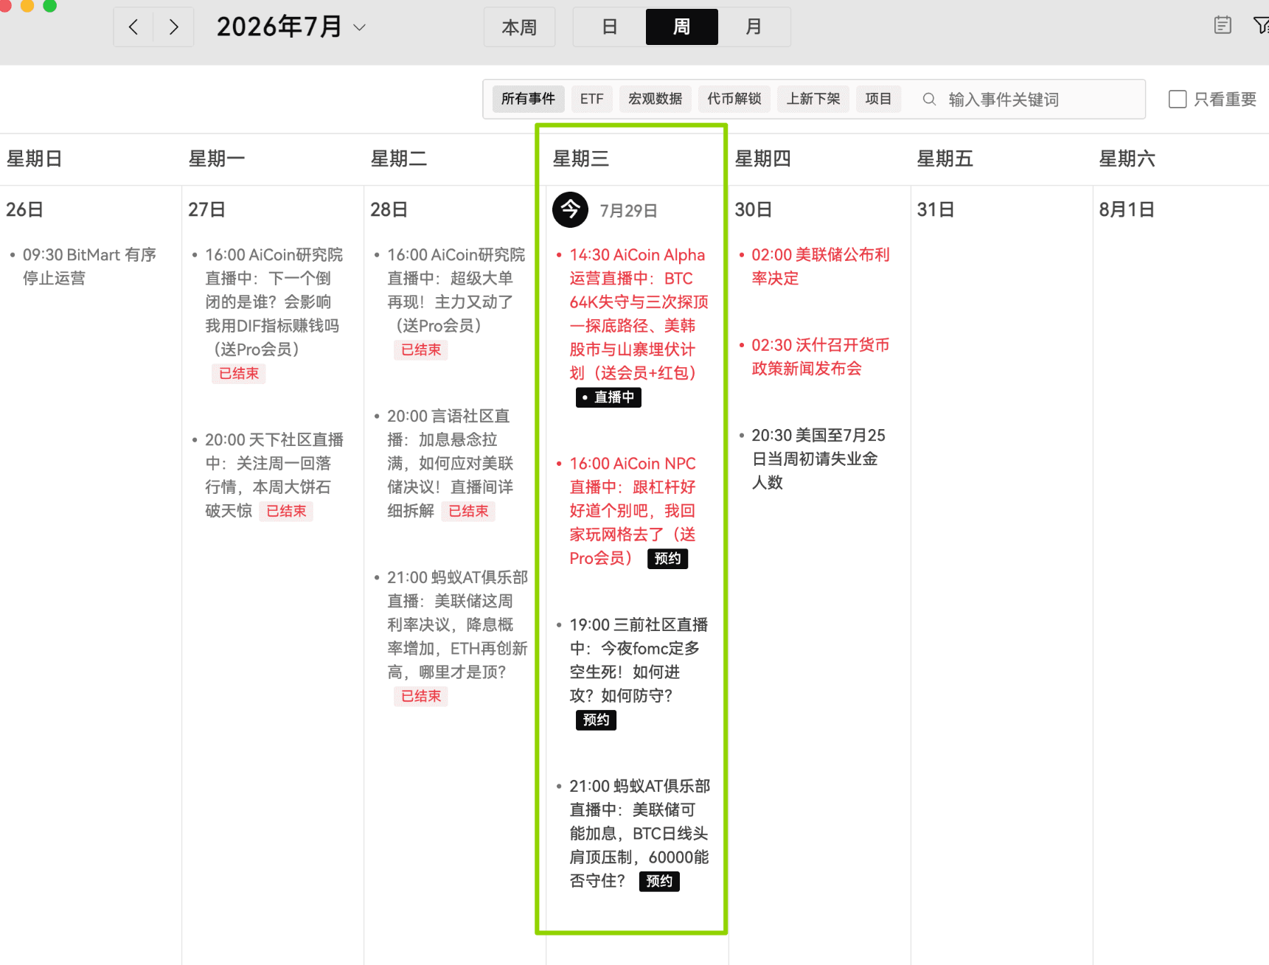The width and height of the screenshot is (1269, 965).
Task: Click the 已结束 tag on 天下社区直播 event
Action: click(286, 511)
